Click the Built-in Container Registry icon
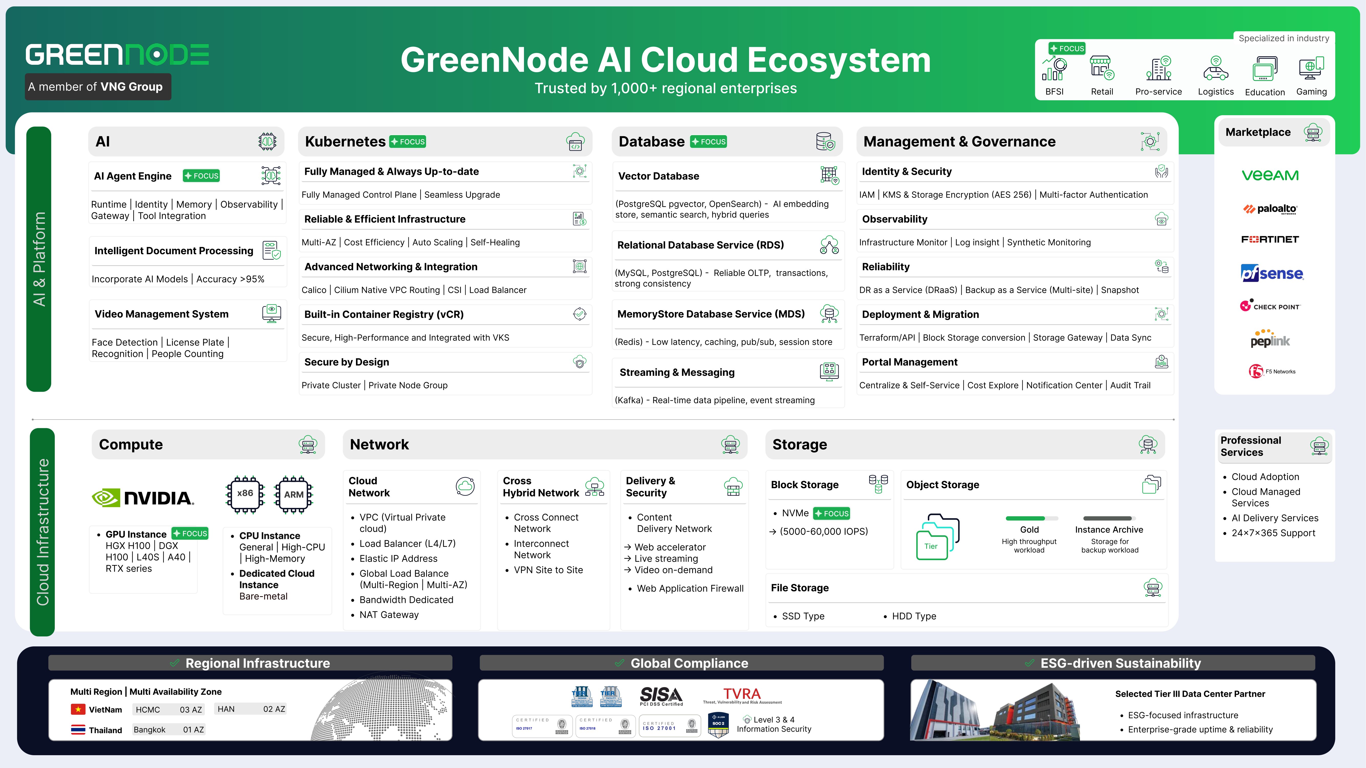The height and width of the screenshot is (768, 1366). (x=580, y=314)
